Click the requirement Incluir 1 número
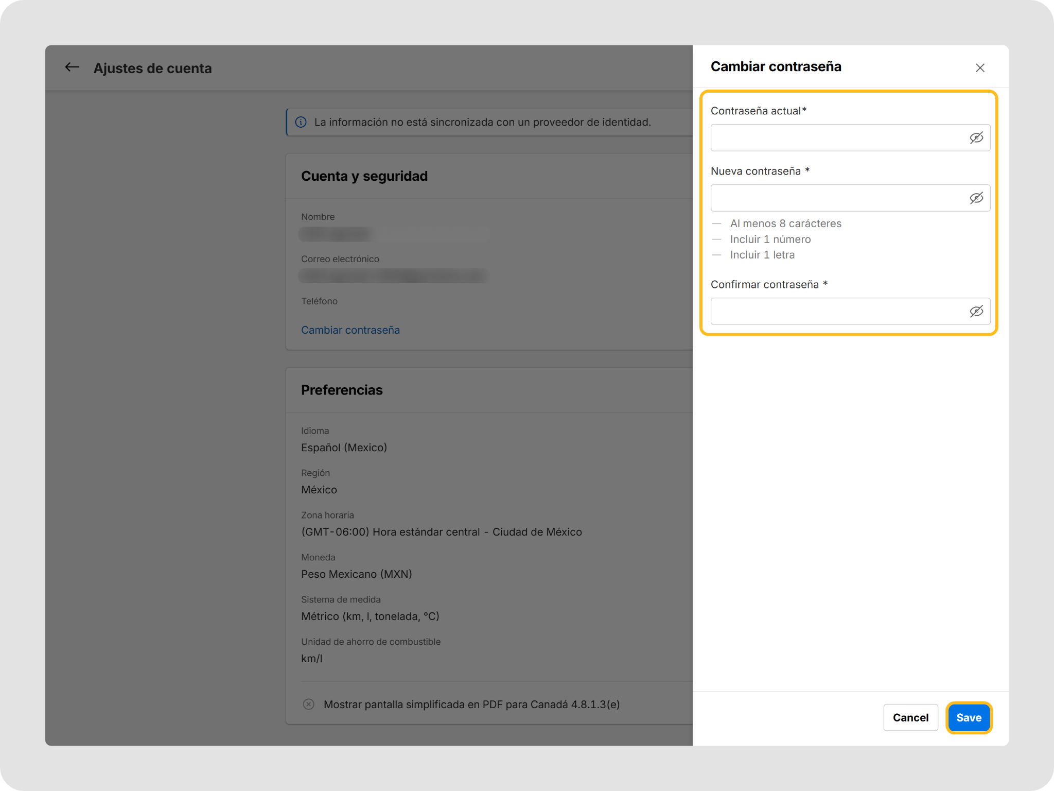Screen dimensions: 1054x791 tap(770, 239)
